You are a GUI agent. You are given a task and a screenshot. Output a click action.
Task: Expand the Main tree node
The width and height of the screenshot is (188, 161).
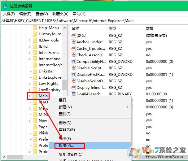click(x=30, y=96)
